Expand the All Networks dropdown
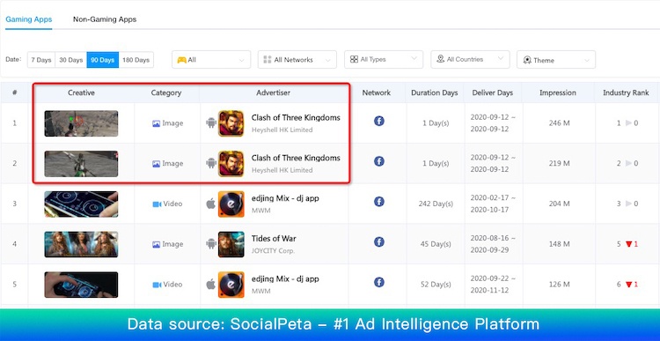Screen dimensions: 660x341 (297, 60)
